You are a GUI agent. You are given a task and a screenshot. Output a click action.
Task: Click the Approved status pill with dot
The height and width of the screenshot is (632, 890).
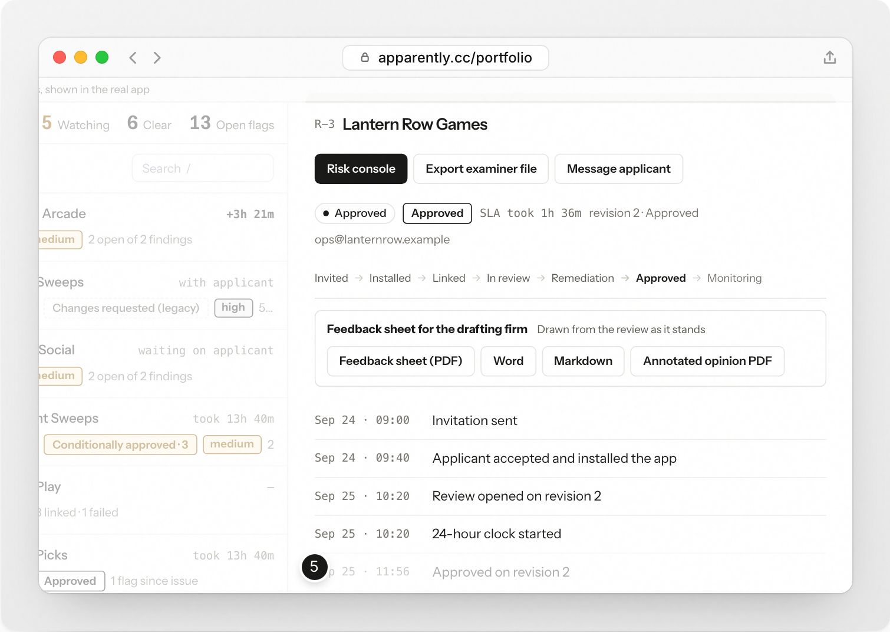point(354,213)
